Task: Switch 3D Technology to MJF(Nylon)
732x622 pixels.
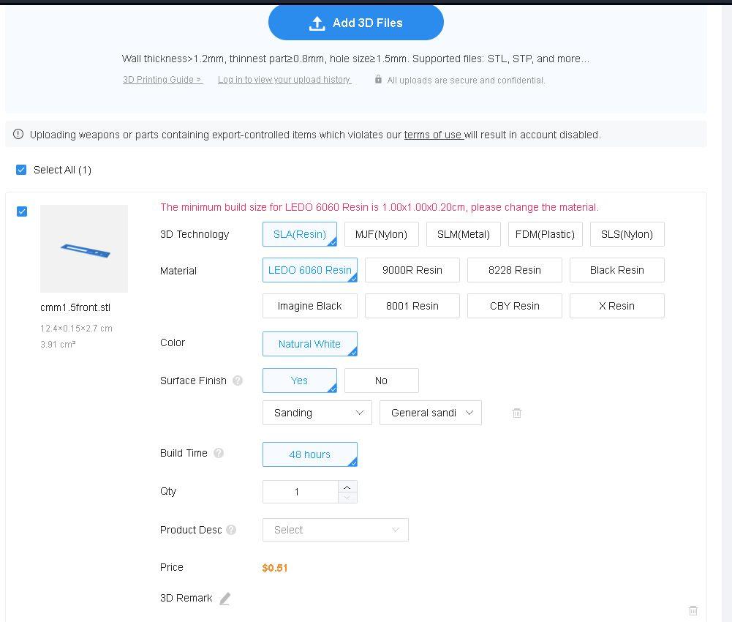Action: coord(381,234)
